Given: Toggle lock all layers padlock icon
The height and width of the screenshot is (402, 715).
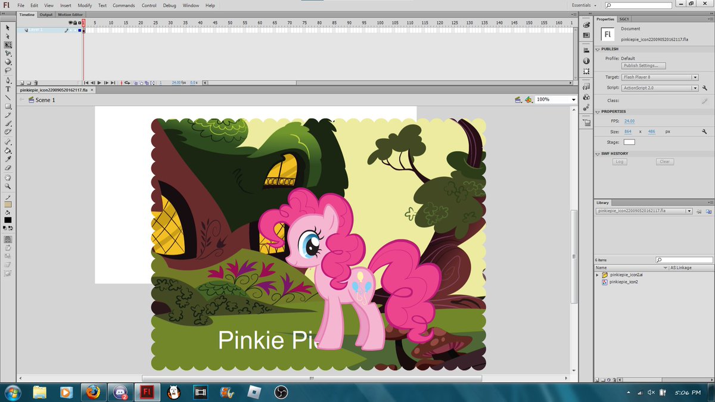Looking at the screenshot, I should click(x=75, y=23).
